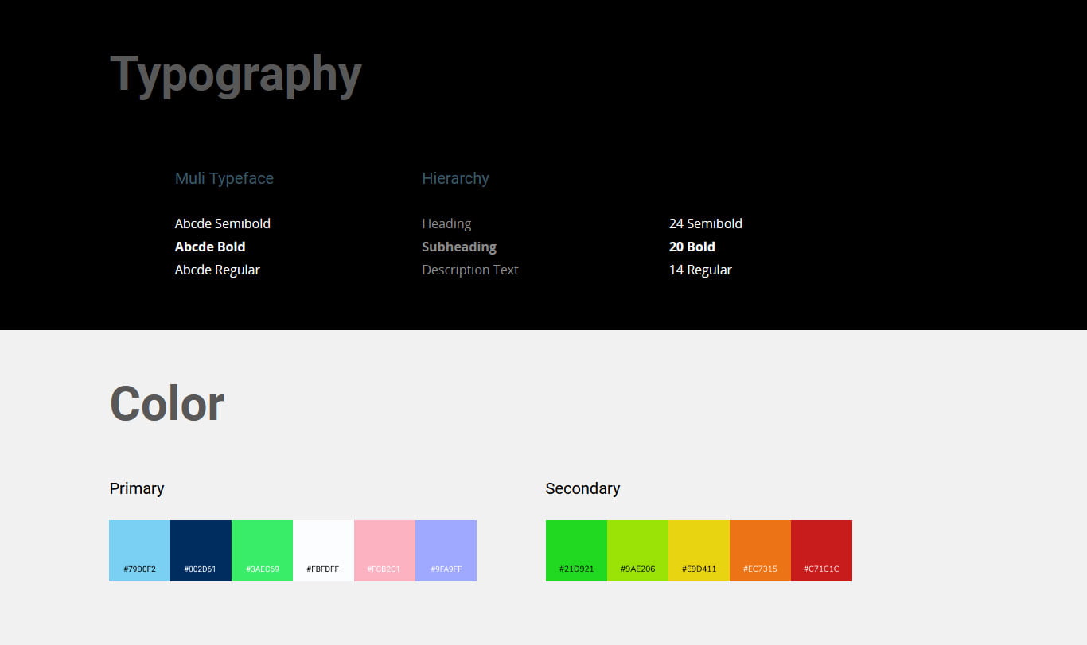This screenshot has width=1087, height=645.
Task: Choose the yellow #E9D411 swatch
Action: pos(699,550)
